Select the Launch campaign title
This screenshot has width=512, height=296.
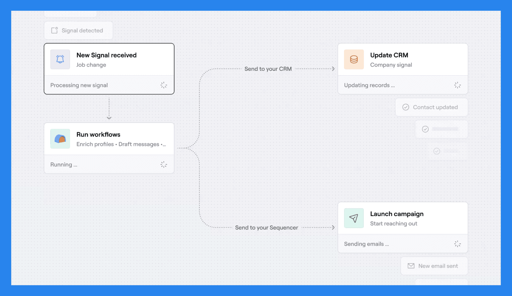(397, 214)
